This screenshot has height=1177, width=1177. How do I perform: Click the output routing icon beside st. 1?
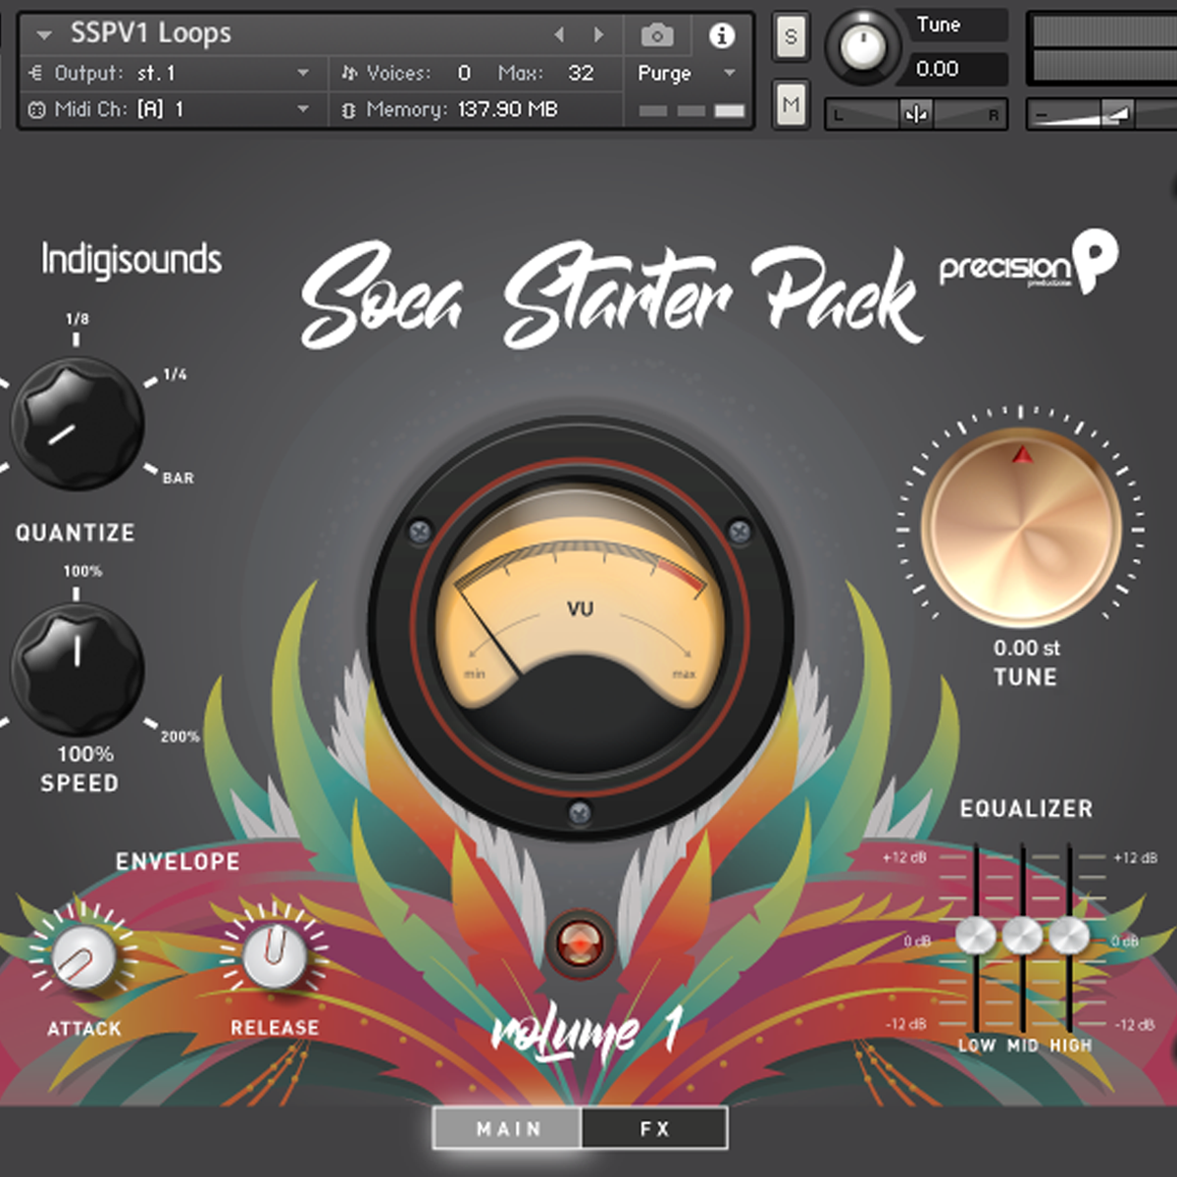click(x=35, y=73)
